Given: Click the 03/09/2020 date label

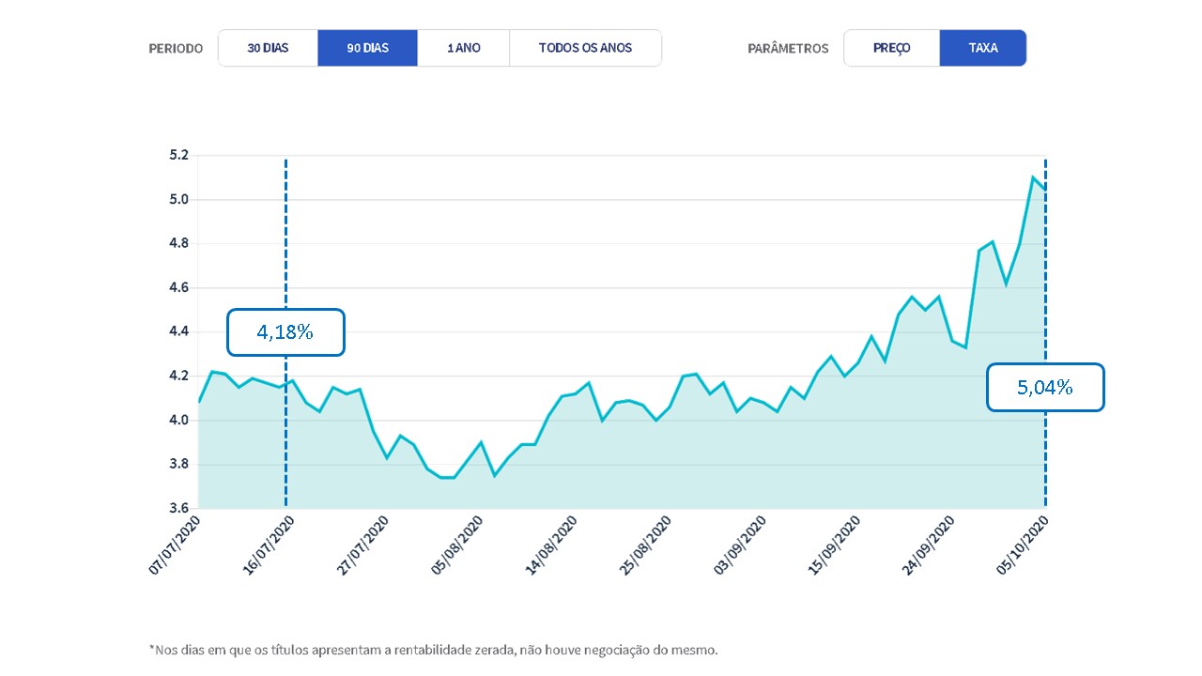Looking at the screenshot, I should coord(739,545).
